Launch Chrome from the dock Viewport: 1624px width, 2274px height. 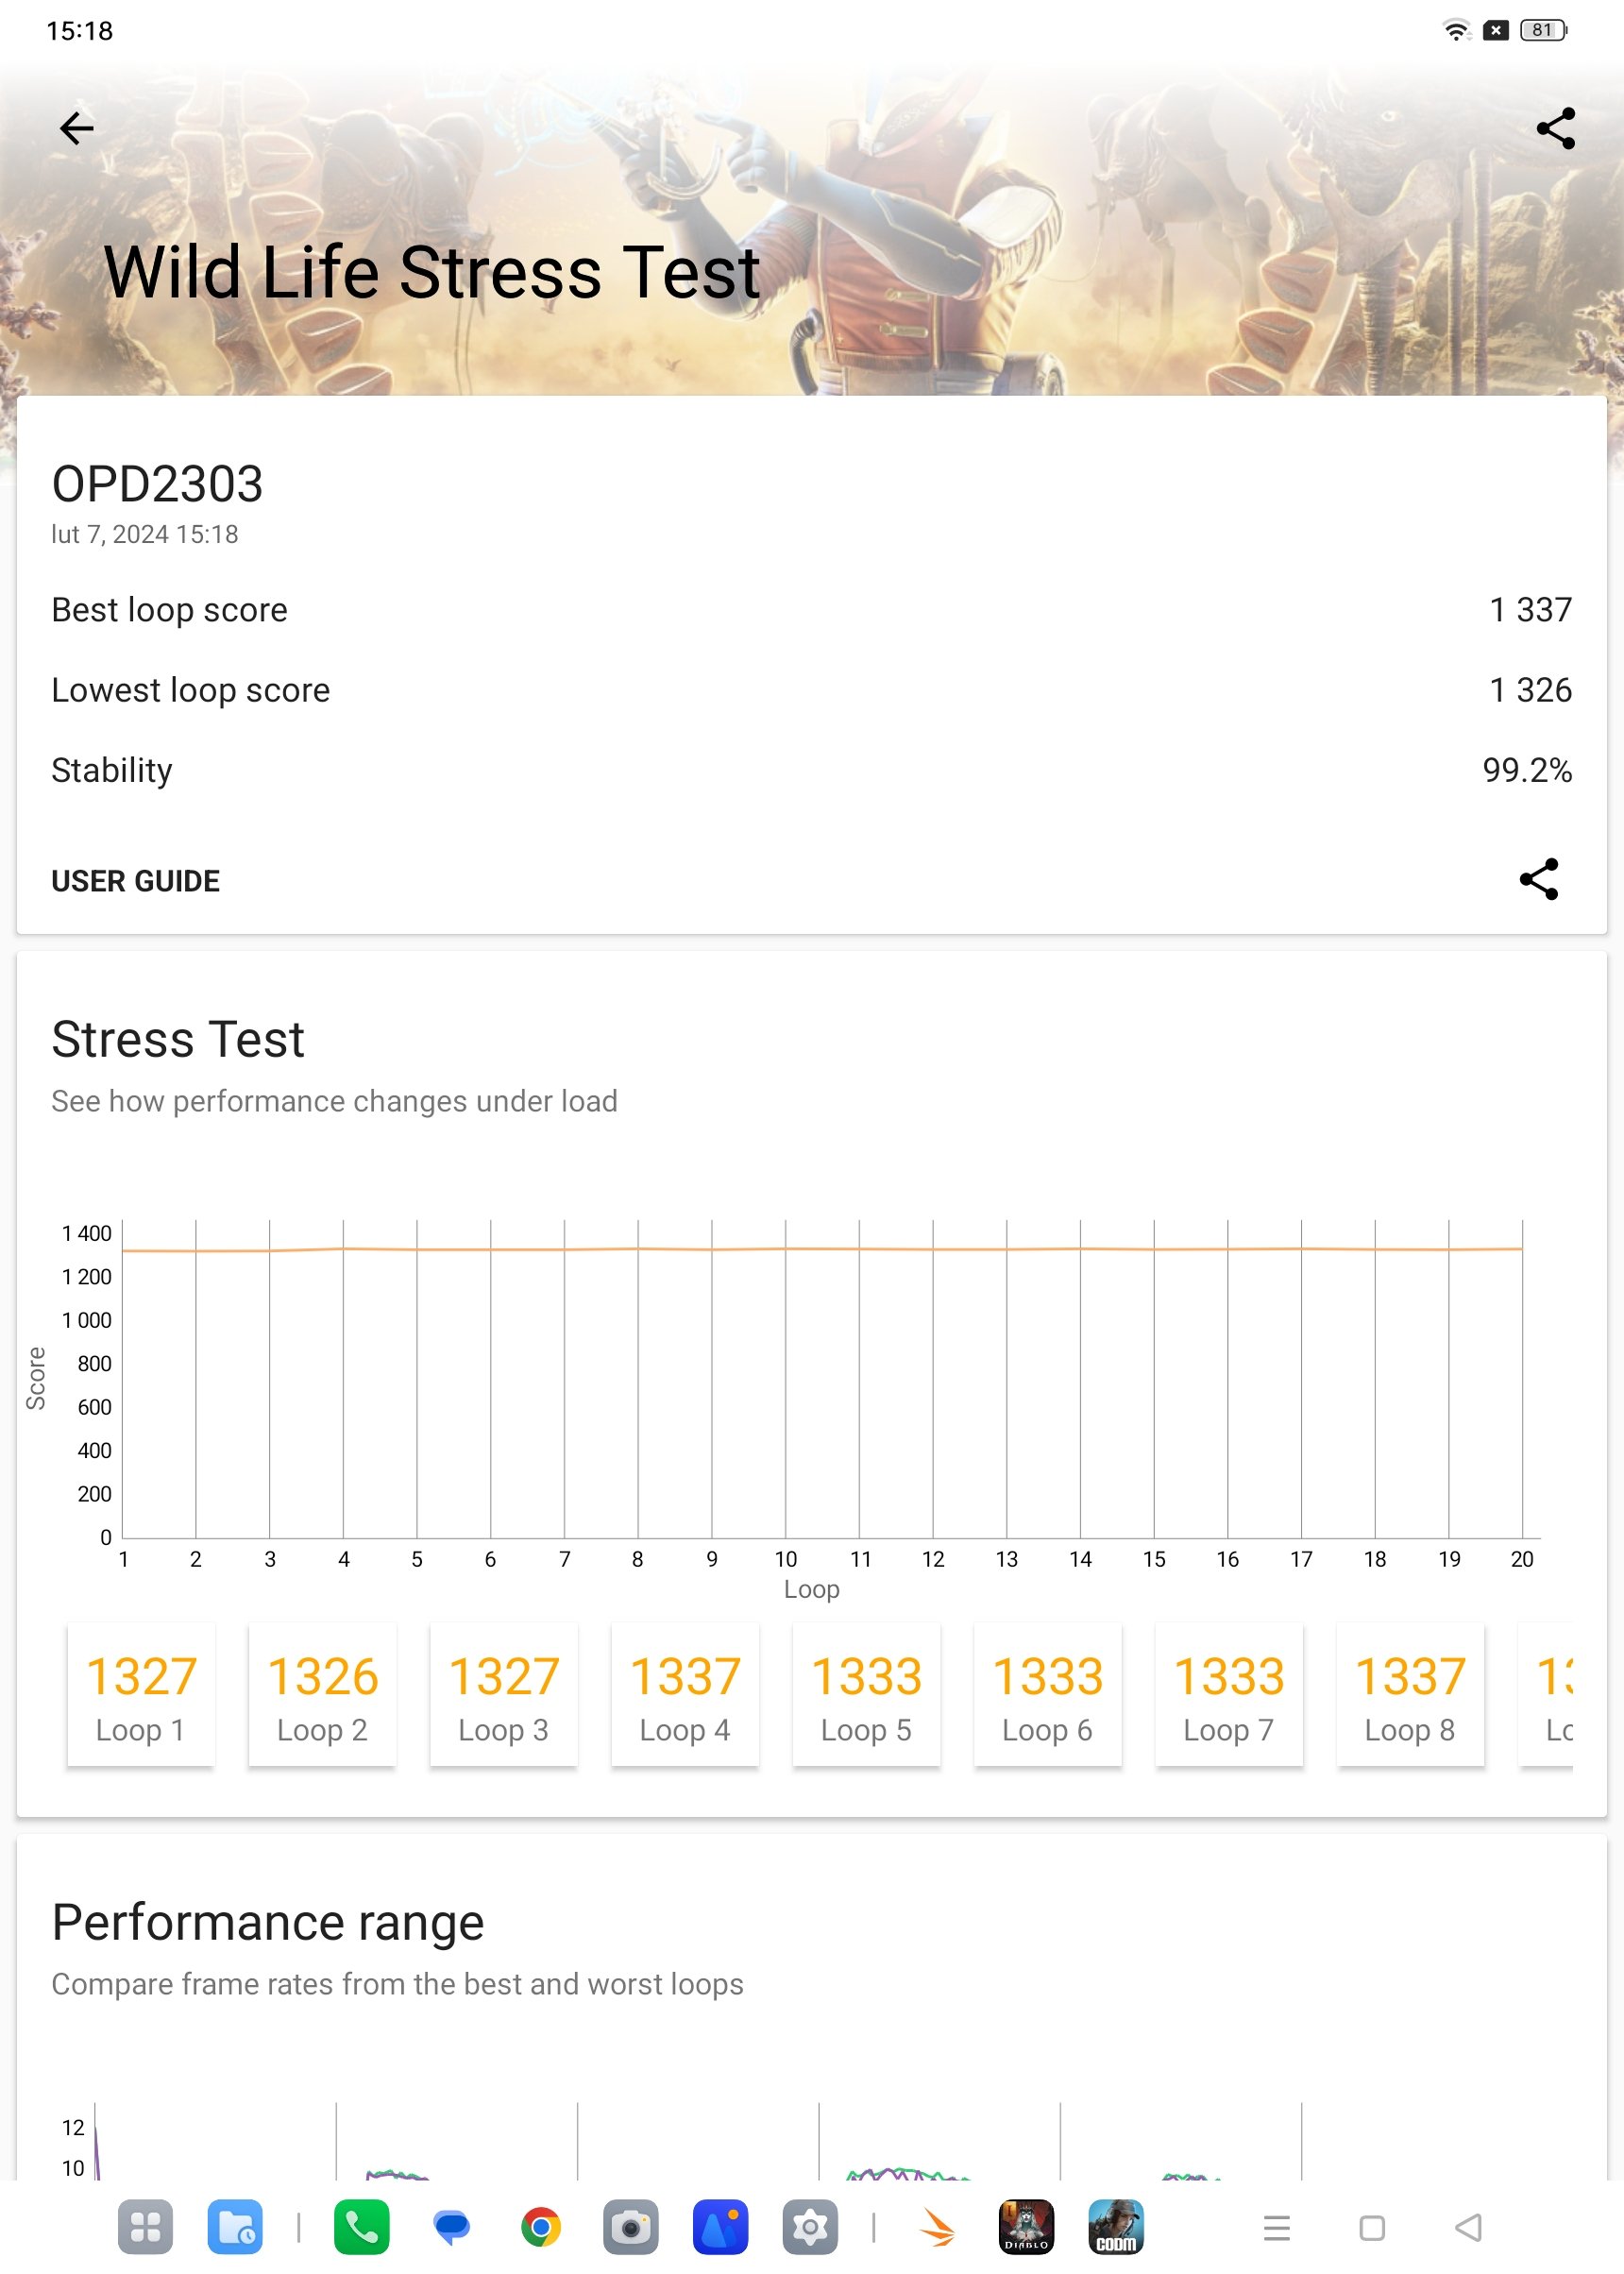pyautogui.click(x=541, y=2227)
